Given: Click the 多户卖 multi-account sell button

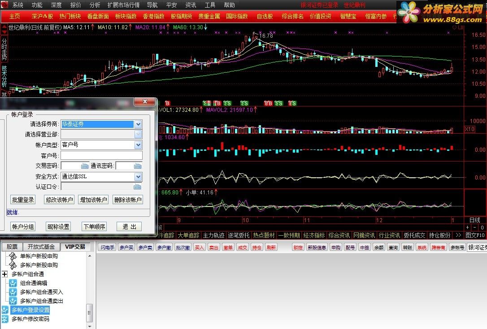Looking at the screenshot, I should click(145, 247).
